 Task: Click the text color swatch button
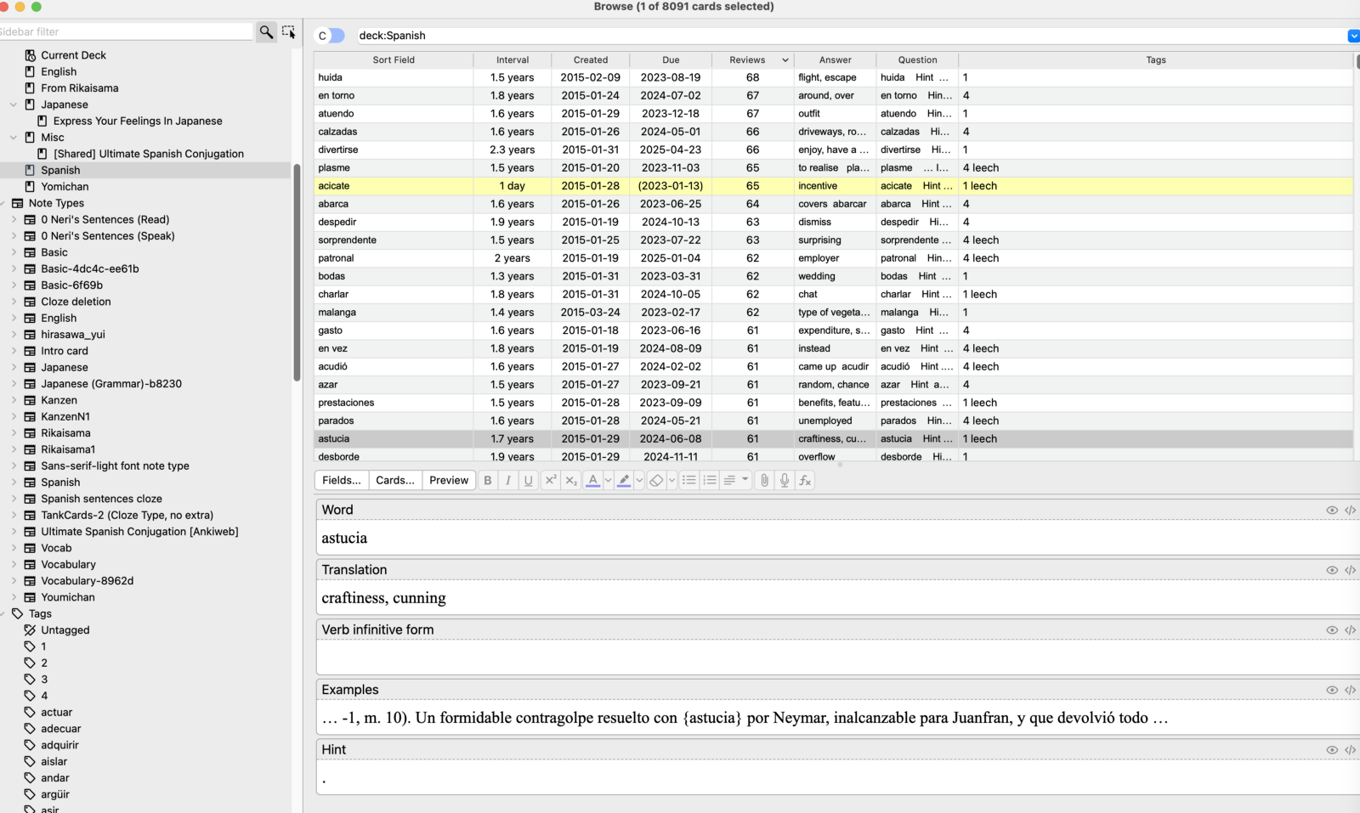pos(593,481)
